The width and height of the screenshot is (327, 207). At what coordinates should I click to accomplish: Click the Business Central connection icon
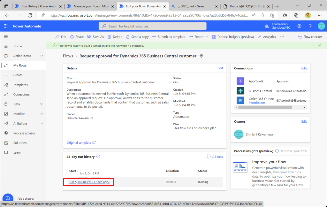pyautogui.click(x=240, y=91)
